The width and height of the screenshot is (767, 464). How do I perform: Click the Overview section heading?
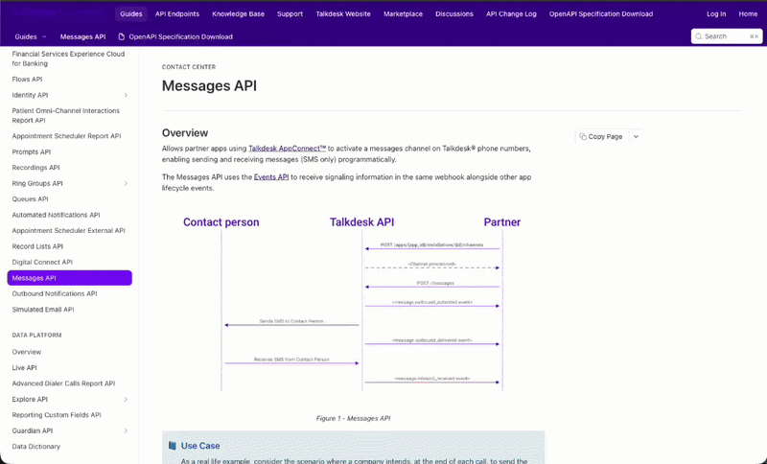coord(185,132)
